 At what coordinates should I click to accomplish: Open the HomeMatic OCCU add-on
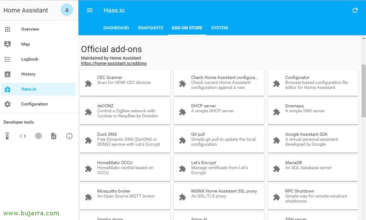coord(125,168)
